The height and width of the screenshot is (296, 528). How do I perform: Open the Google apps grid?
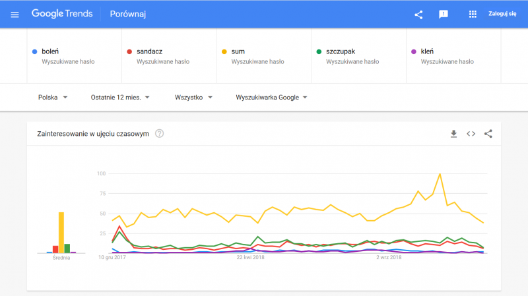click(473, 15)
